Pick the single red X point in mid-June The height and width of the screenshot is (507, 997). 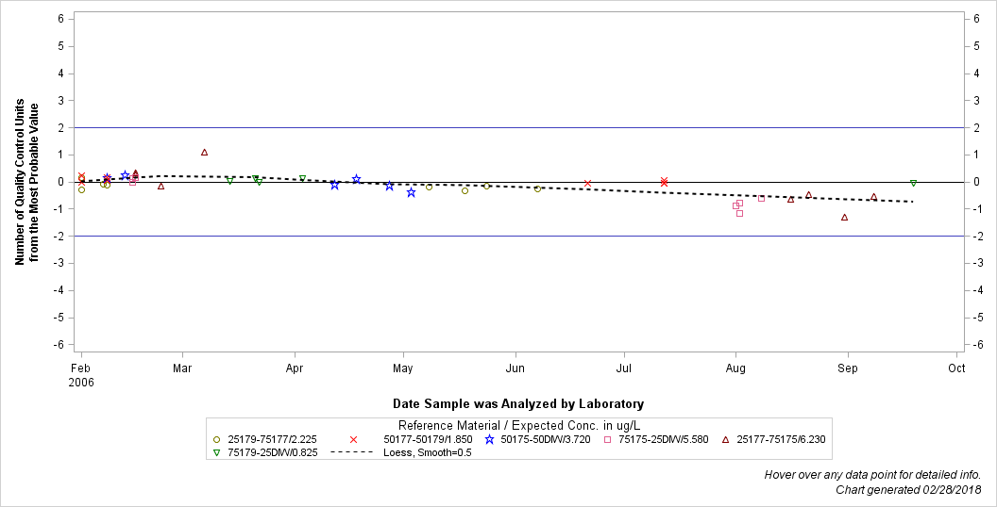587,184
